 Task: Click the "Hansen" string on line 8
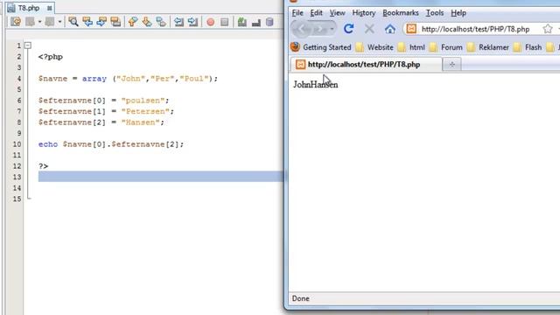tap(140, 122)
